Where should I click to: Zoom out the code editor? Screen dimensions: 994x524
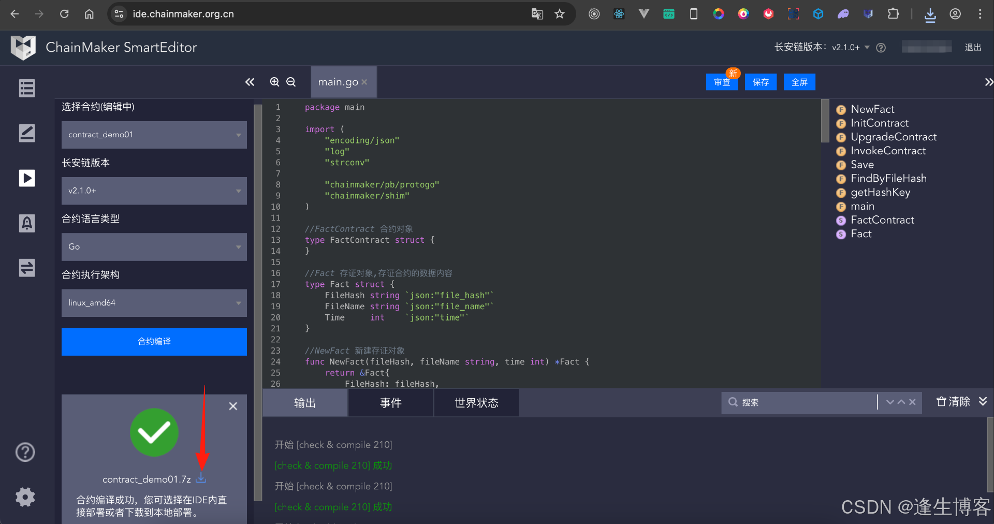click(291, 82)
